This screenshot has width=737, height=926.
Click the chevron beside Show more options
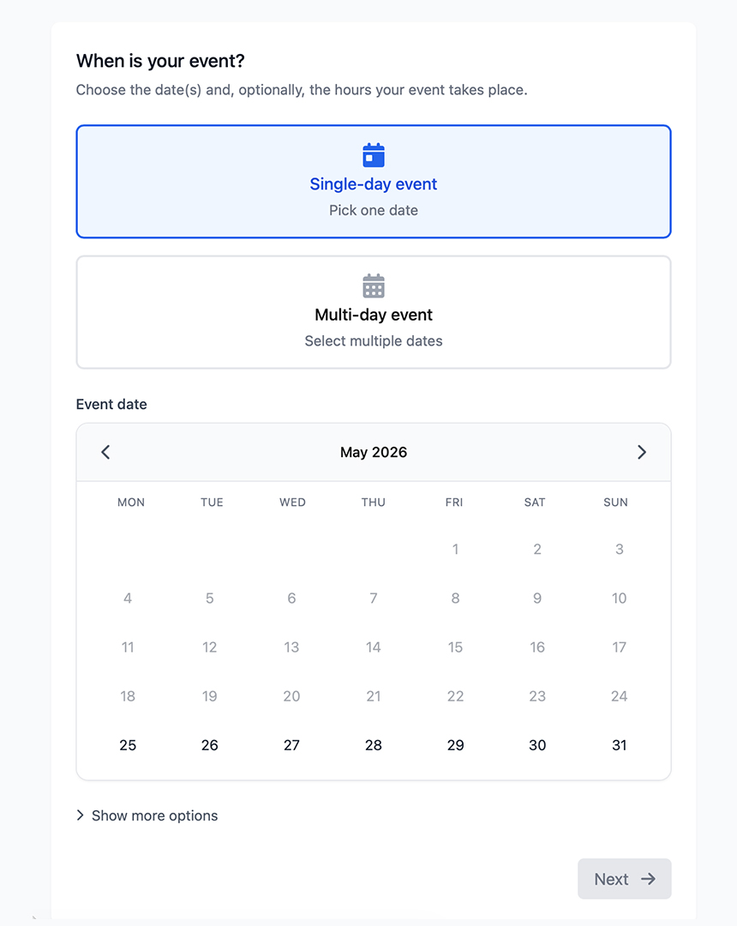81,815
